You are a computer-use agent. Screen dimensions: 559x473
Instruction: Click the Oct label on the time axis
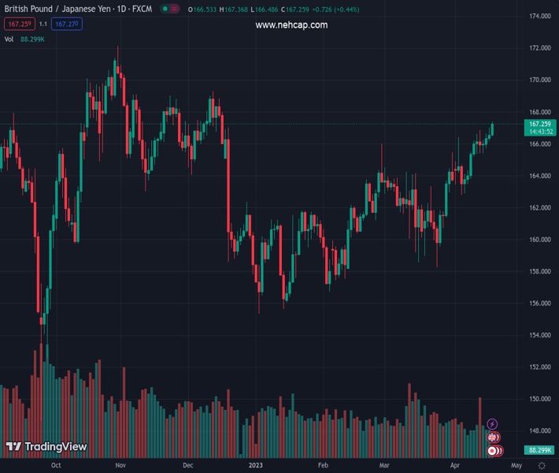(x=55, y=465)
